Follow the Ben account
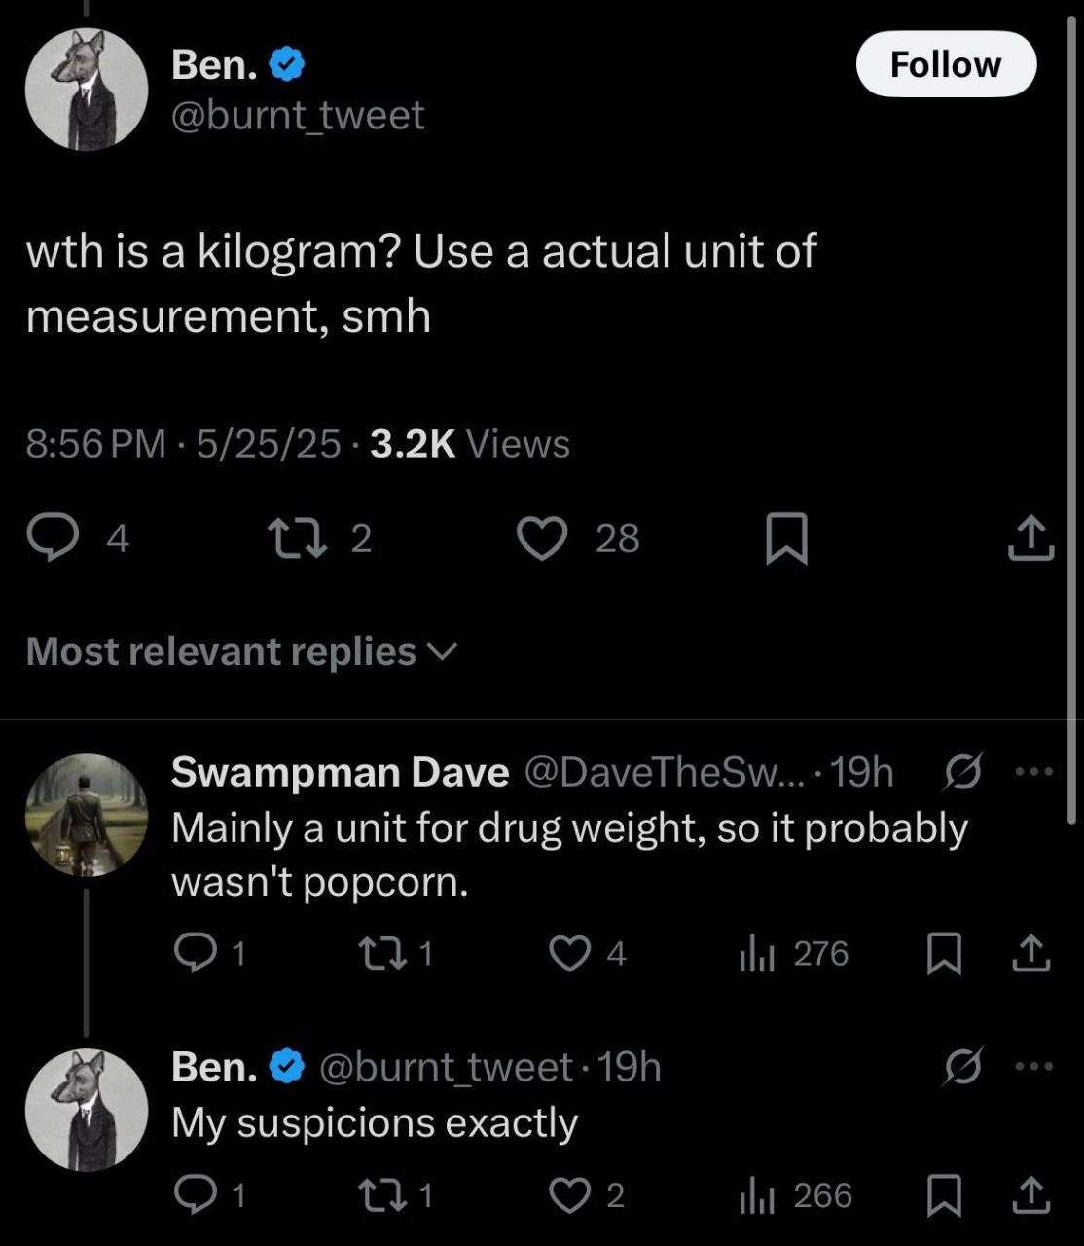This screenshot has width=1084, height=1246. click(x=945, y=64)
